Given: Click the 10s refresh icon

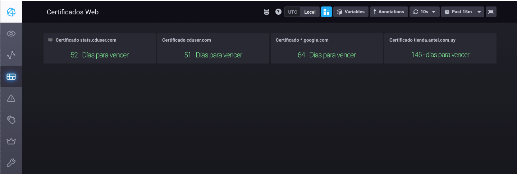Looking at the screenshot, I should pyautogui.click(x=416, y=12).
